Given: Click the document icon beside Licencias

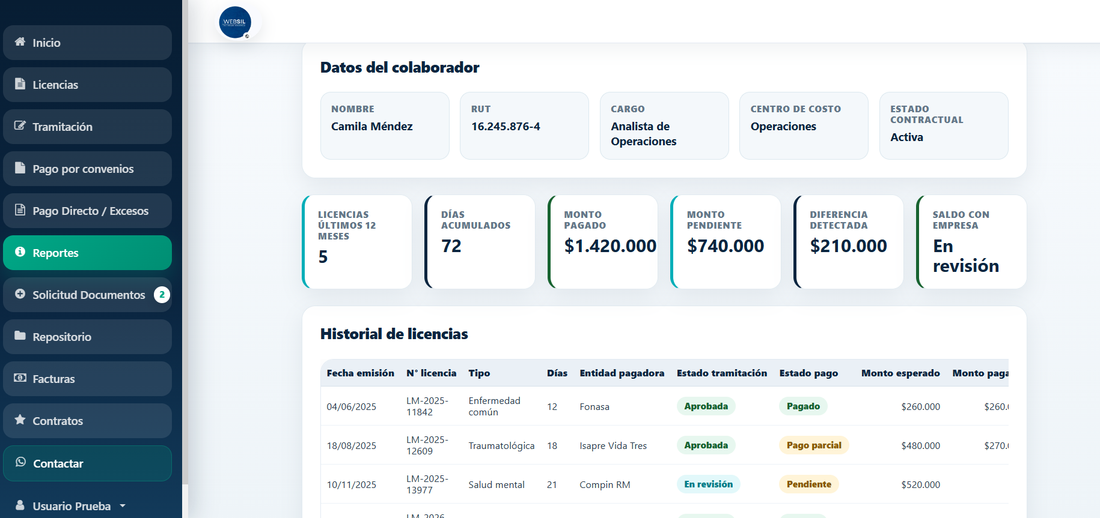Looking at the screenshot, I should click(x=20, y=84).
